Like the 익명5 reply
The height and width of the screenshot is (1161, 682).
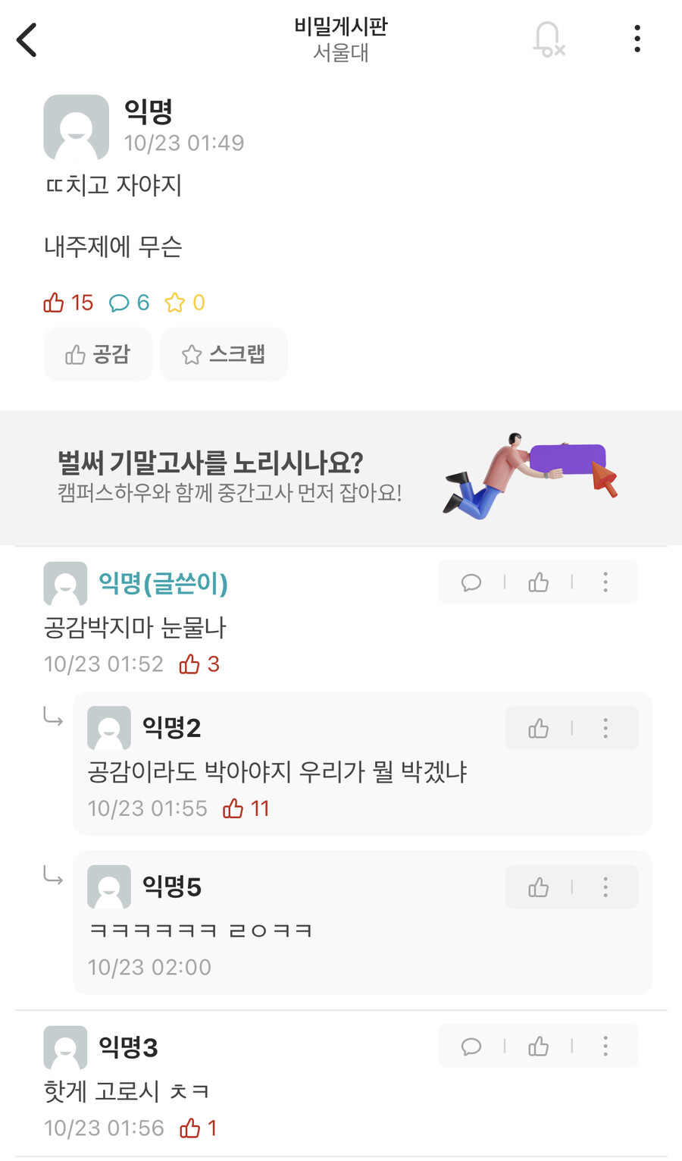tap(539, 887)
